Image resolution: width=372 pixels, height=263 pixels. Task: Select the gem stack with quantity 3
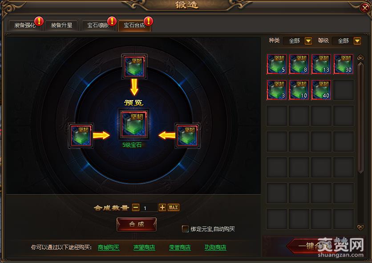tap(277, 90)
